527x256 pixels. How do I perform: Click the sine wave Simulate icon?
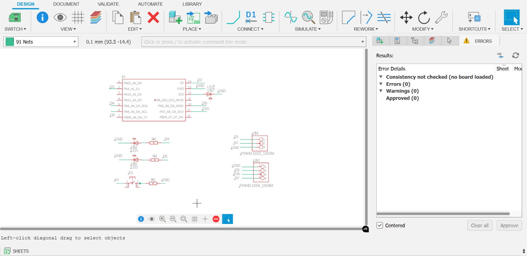tap(290, 18)
